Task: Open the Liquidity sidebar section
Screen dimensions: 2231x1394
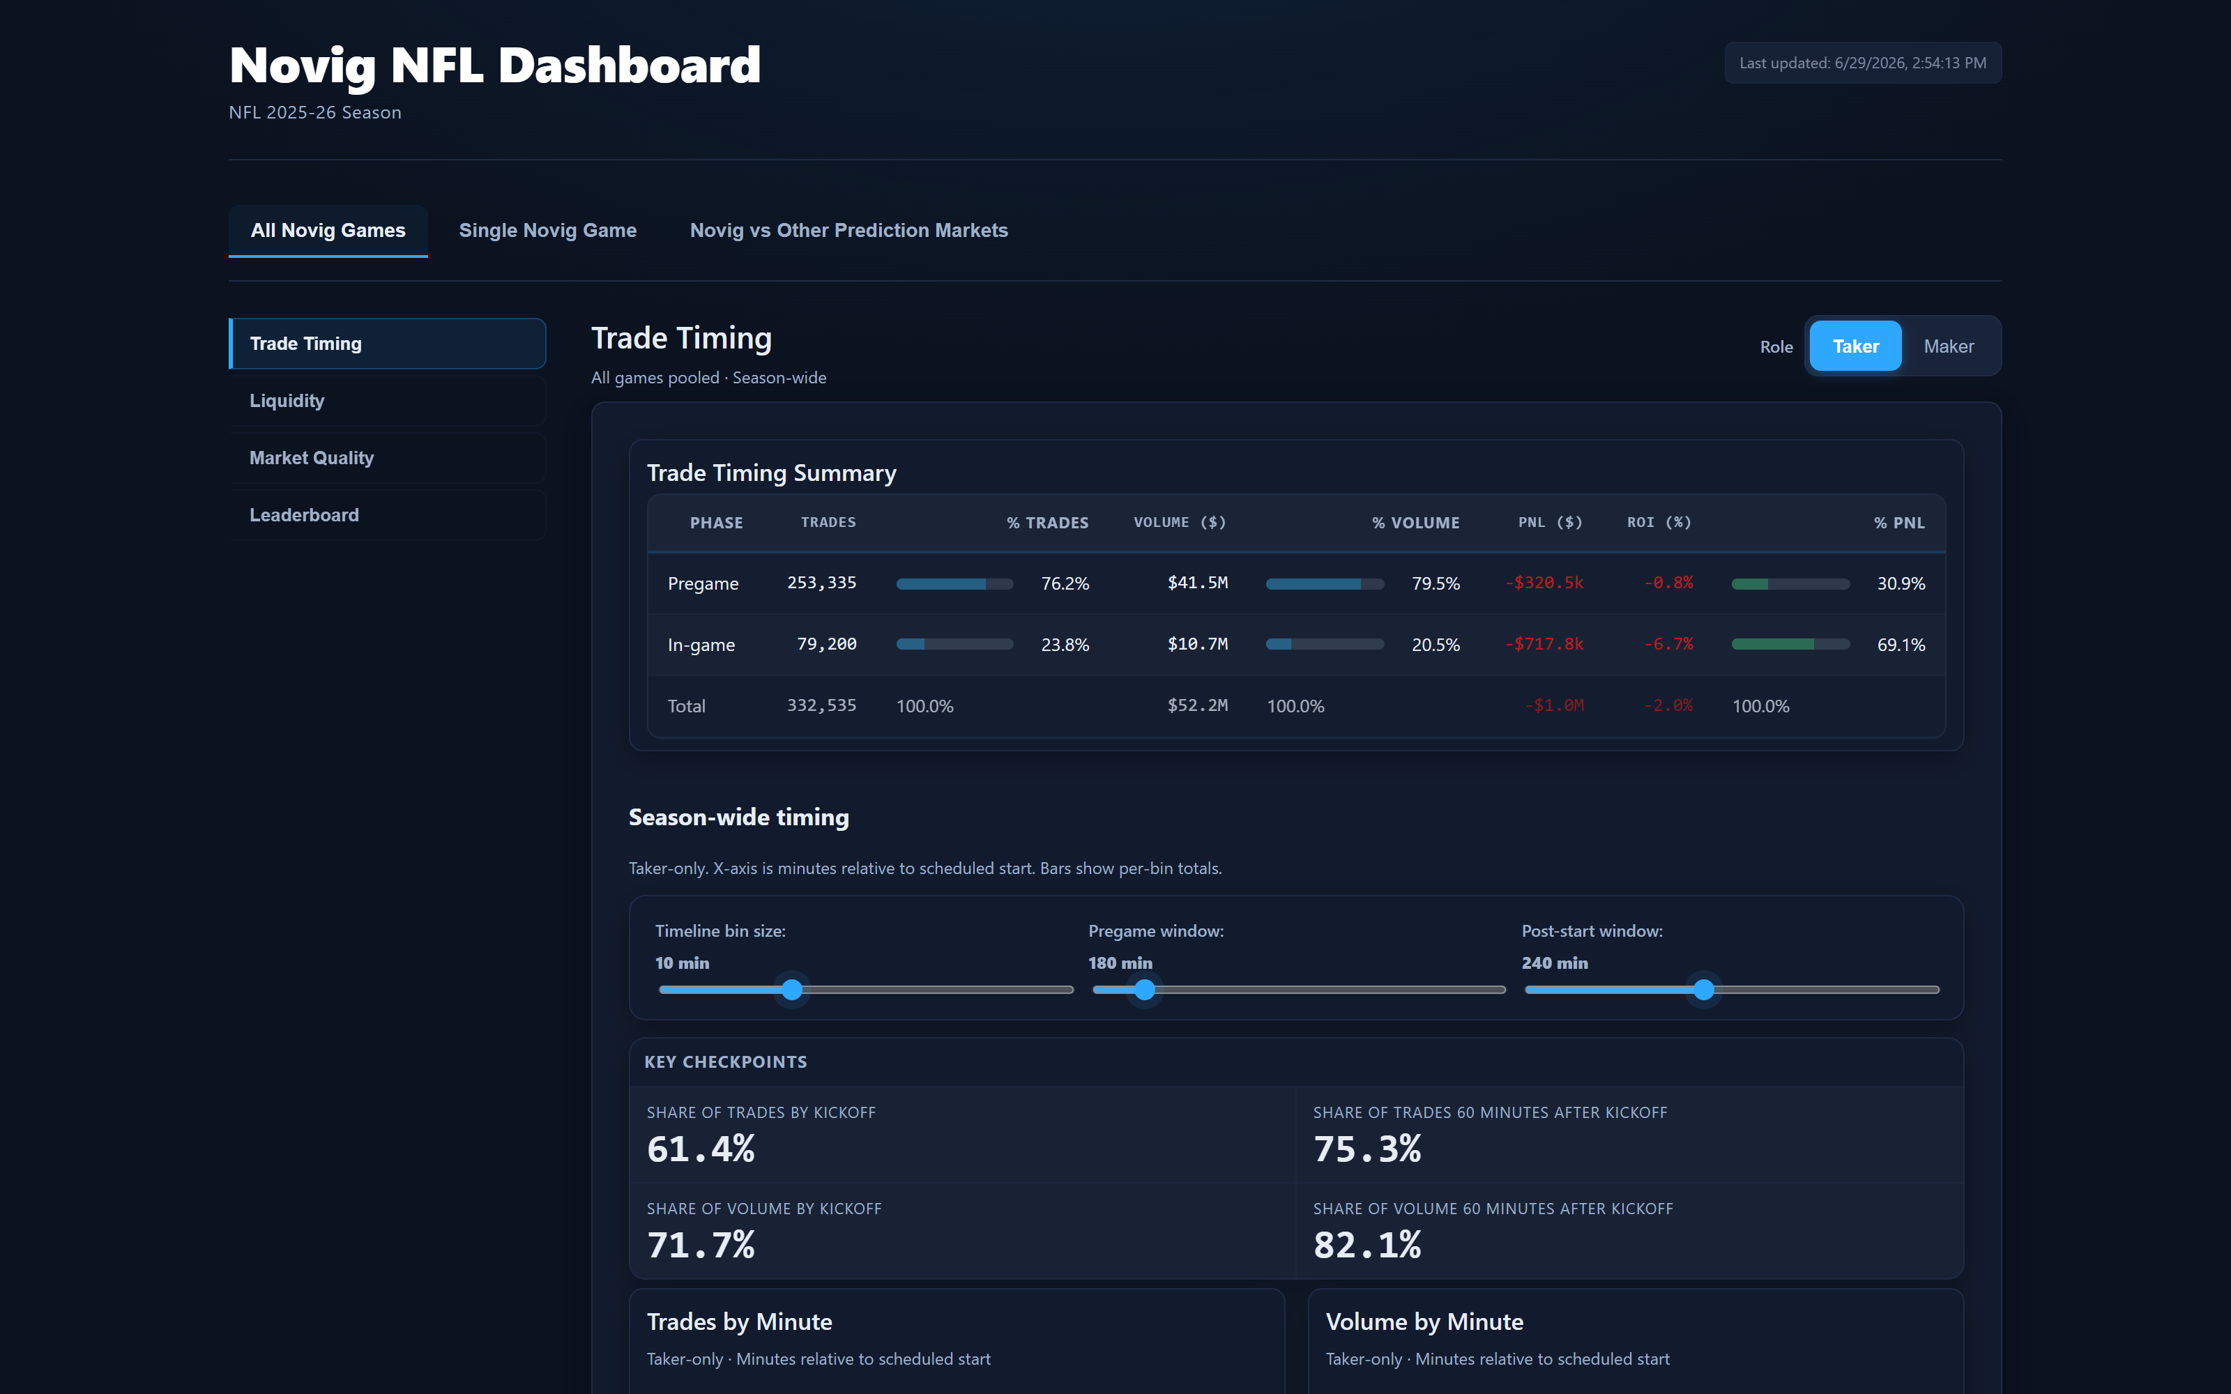Action: [387, 401]
